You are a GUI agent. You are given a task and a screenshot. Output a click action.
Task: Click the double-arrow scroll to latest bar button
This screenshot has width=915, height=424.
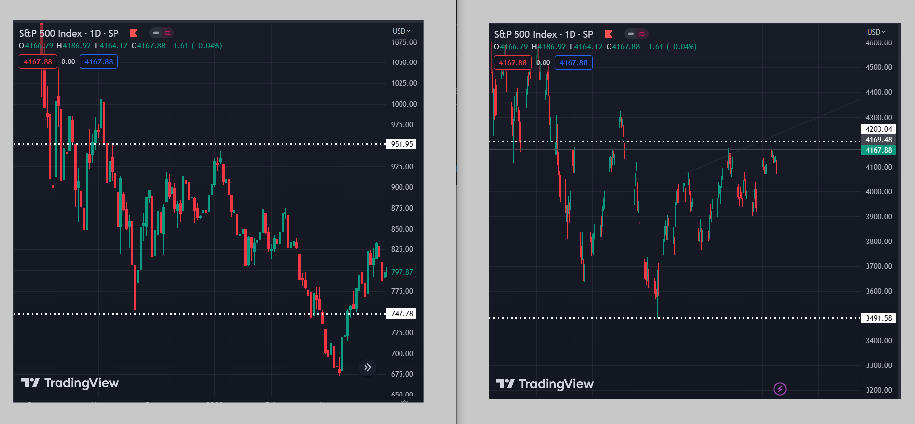[x=367, y=367]
